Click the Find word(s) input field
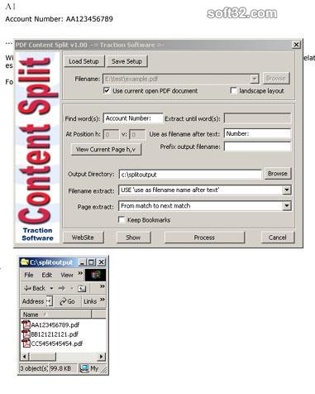The width and height of the screenshot is (315, 394). (x=133, y=118)
